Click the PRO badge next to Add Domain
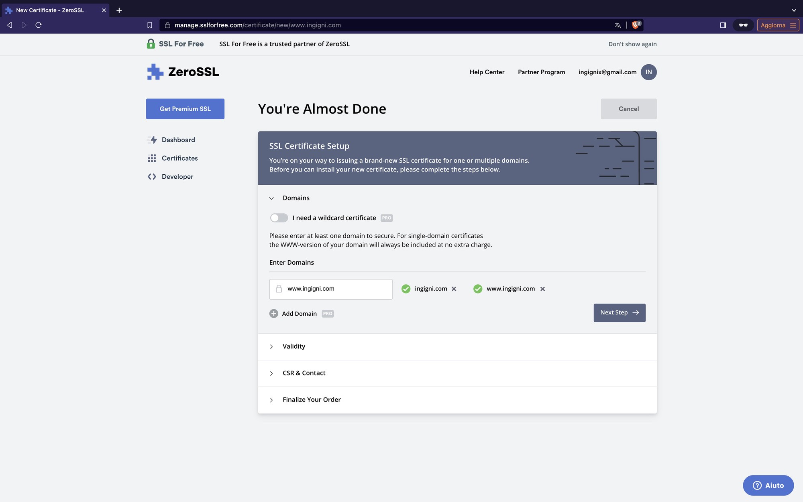The height and width of the screenshot is (502, 803). tap(328, 314)
